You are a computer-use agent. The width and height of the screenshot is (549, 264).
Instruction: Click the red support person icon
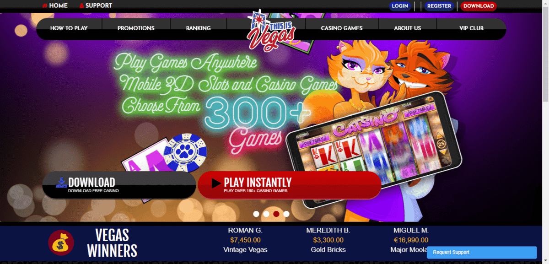pos(81,6)
